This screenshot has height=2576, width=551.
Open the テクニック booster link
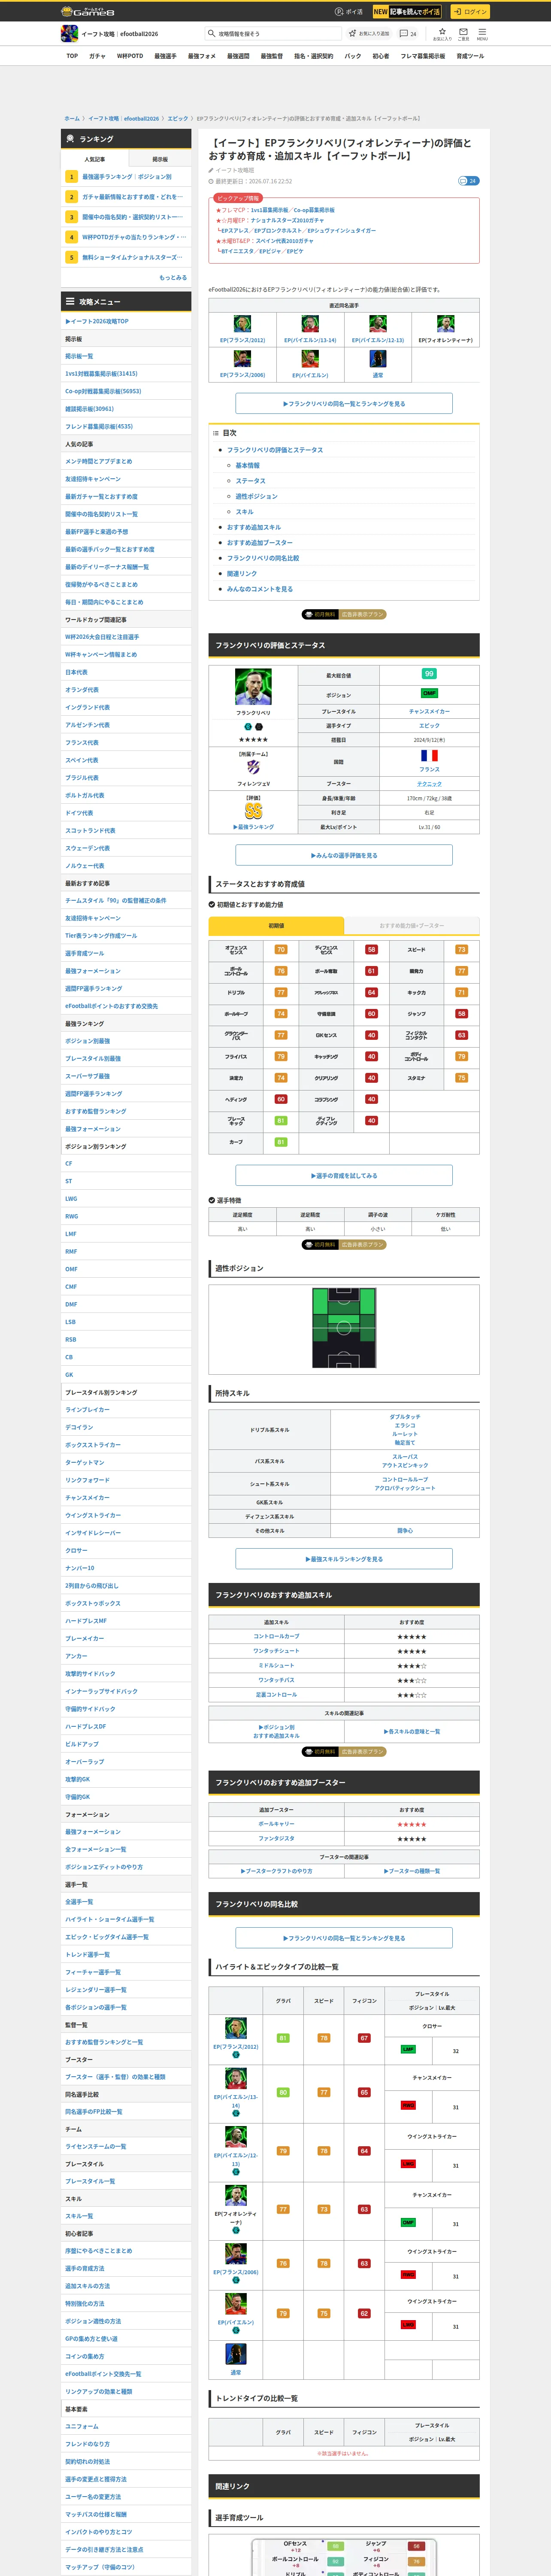[x=429, y=784]
